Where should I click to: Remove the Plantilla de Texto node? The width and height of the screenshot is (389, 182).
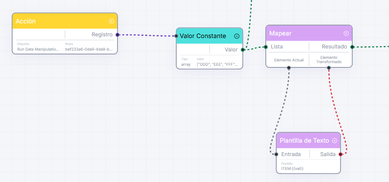[x=335, y=141]
